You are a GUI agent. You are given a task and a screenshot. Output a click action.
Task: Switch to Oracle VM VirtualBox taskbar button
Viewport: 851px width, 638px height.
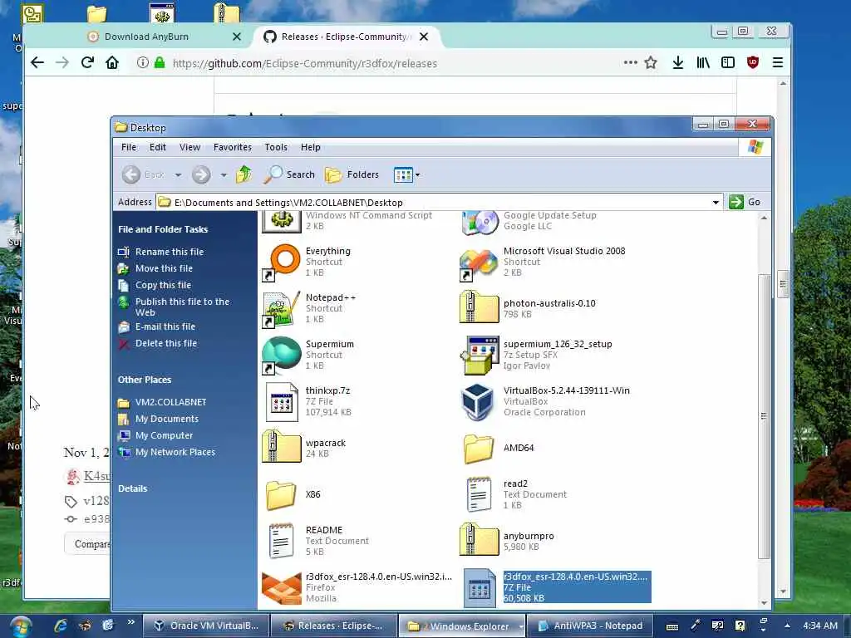206,626
